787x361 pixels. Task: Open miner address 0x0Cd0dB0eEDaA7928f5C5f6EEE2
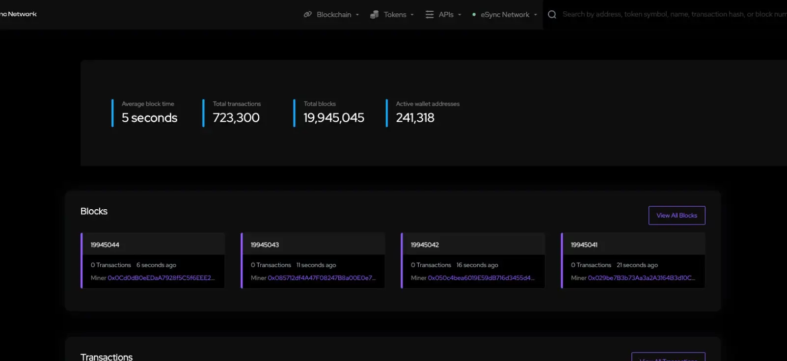click(161, 278)
